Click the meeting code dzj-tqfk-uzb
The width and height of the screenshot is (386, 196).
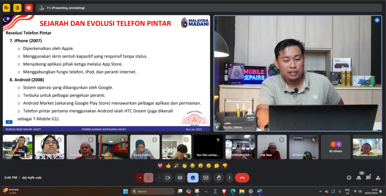(x=32, y=178)
